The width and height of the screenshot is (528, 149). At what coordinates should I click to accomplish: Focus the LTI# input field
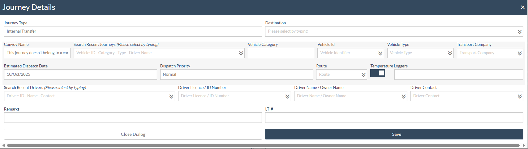(394, 118)
